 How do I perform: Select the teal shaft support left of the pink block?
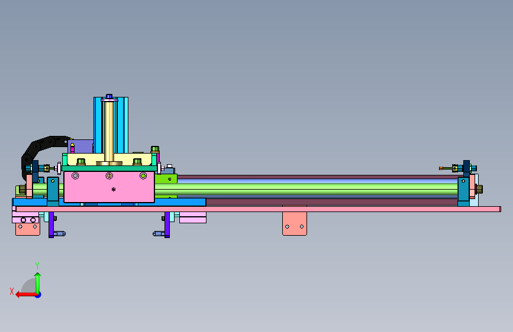(x=53, y=191)
